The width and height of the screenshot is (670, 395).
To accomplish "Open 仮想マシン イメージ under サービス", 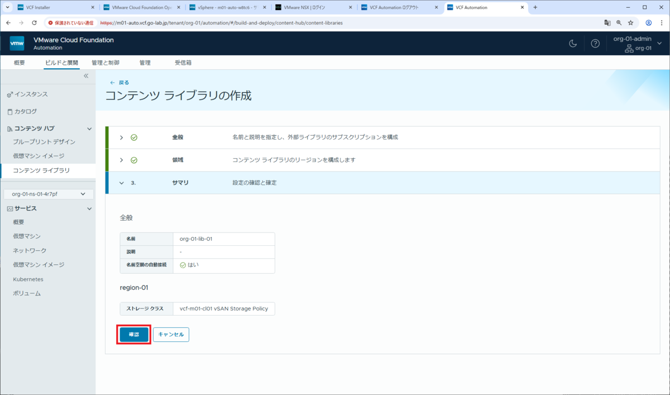I will point(39,265).
